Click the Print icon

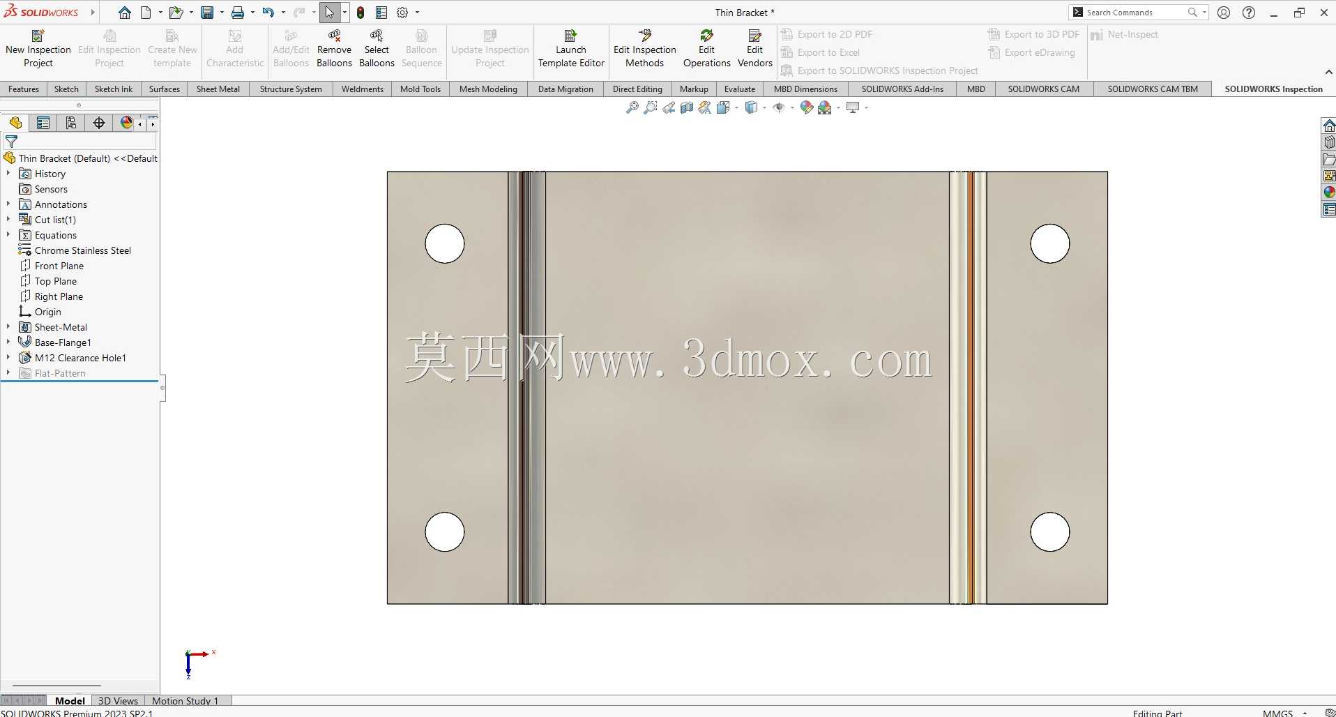tap(238, 13)
